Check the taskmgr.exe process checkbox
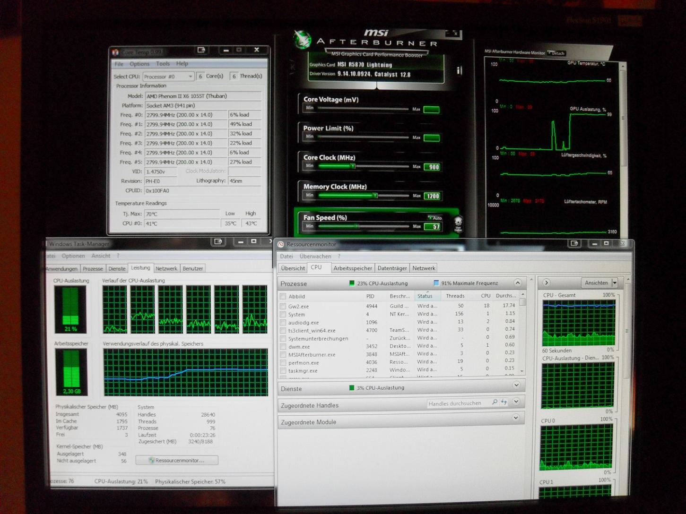 click(283, 371)
